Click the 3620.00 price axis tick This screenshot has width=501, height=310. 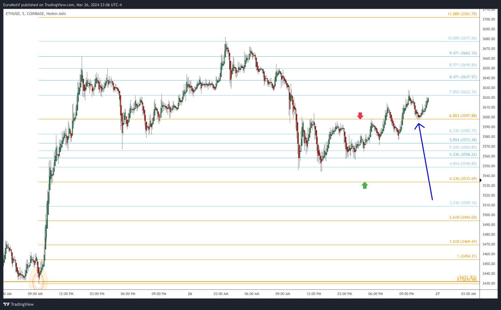point(489,97)
